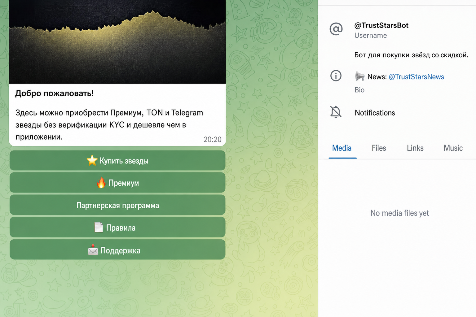Switch to the Files tab

coord(379,148)
